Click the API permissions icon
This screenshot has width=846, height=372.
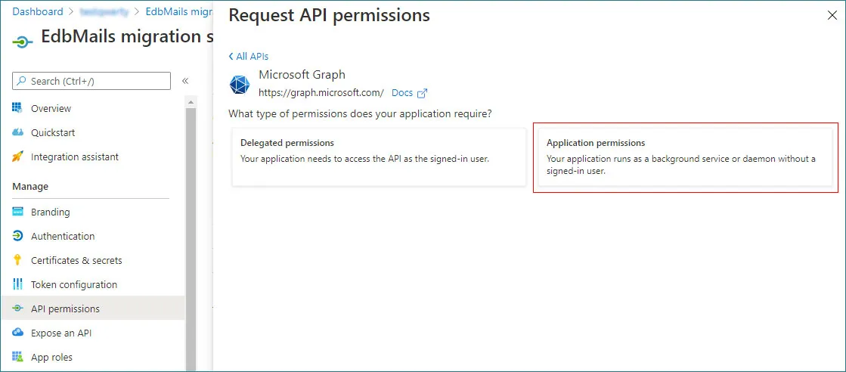click(18, 308)
